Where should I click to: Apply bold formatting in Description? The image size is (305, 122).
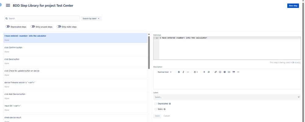tap(179, 72)
